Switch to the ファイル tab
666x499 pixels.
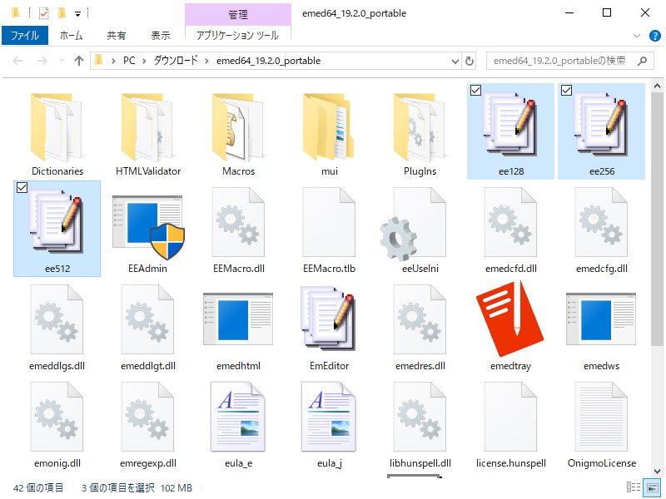point(24,35)
